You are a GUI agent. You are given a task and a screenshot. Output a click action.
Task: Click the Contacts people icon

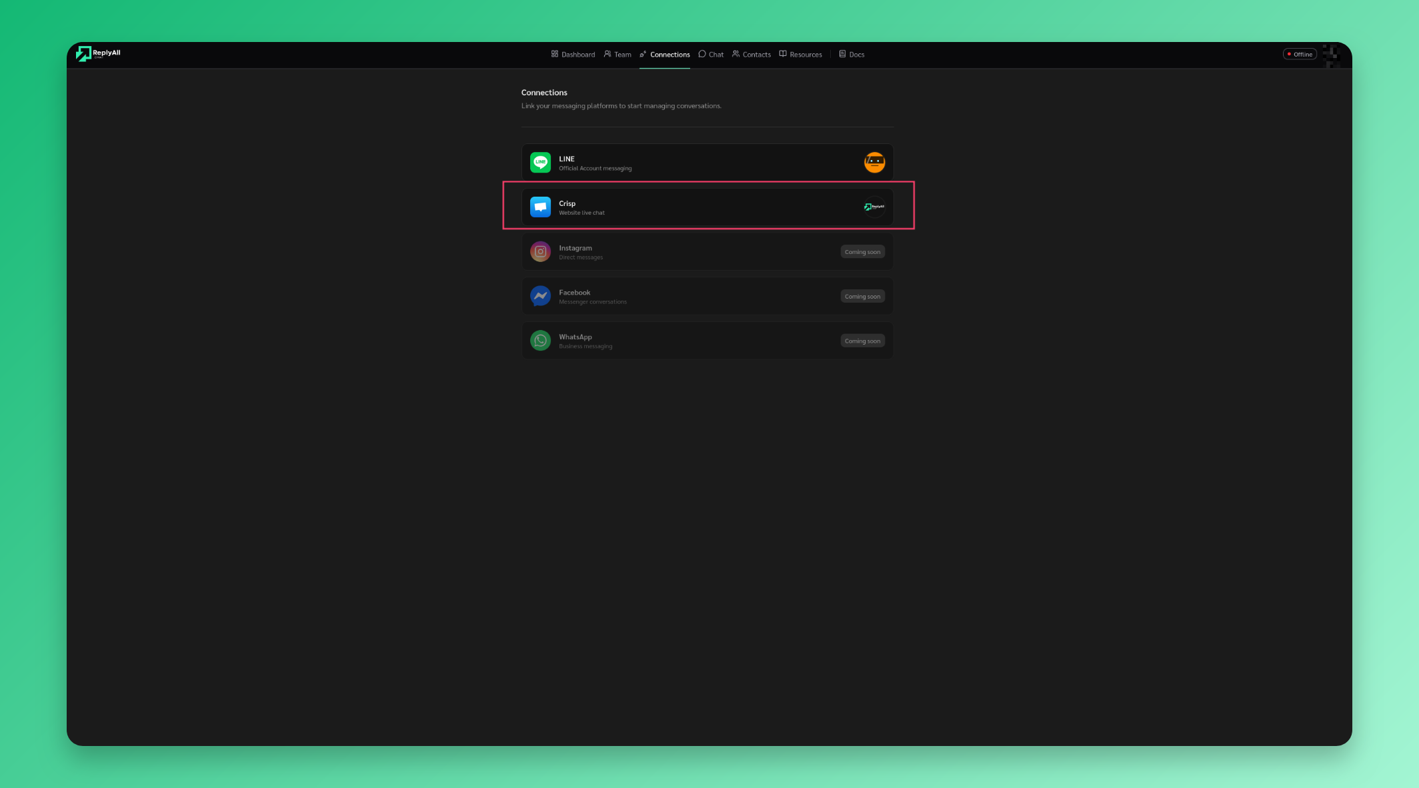point(736,54)
